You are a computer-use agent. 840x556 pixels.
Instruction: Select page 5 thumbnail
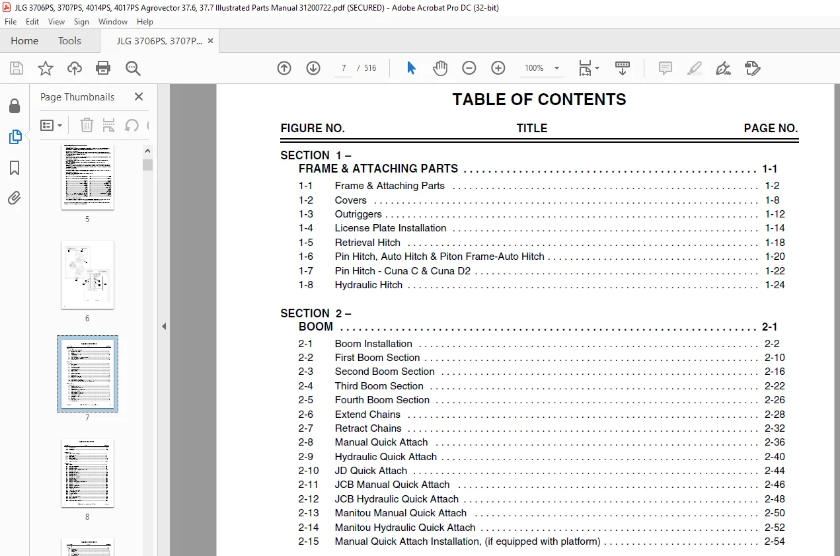(87, 177)
